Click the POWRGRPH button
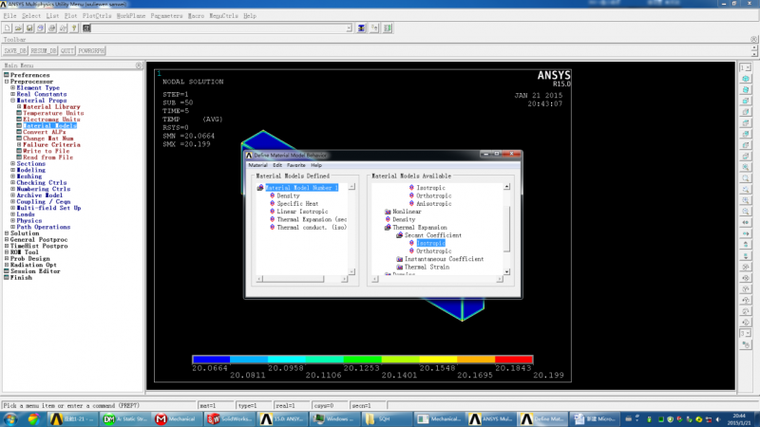 pyautogui.click(x=91, y=51)
